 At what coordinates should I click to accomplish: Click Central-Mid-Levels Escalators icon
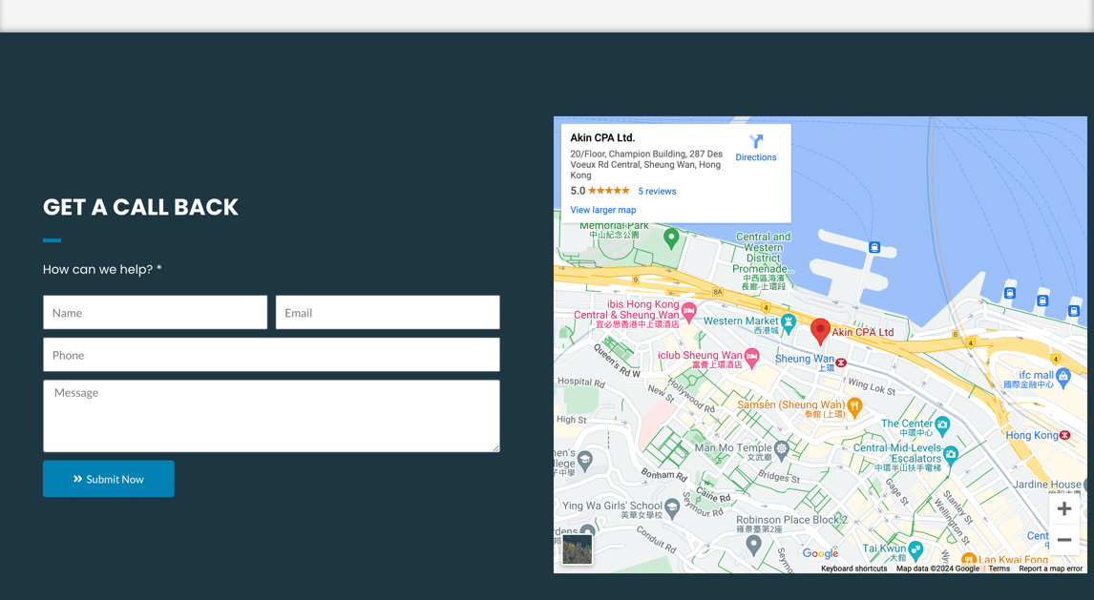[x=950, y=457]
